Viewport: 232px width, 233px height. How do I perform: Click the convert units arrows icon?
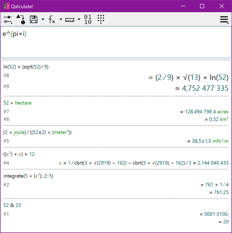coord(20,19)
